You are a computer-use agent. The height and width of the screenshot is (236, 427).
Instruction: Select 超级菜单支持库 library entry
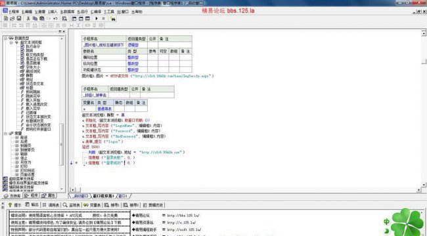[x=22, y=179]
